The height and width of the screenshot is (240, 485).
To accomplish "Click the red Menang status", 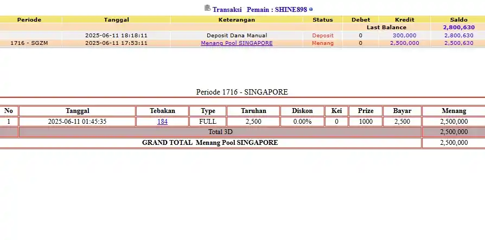I will point(323,43).
